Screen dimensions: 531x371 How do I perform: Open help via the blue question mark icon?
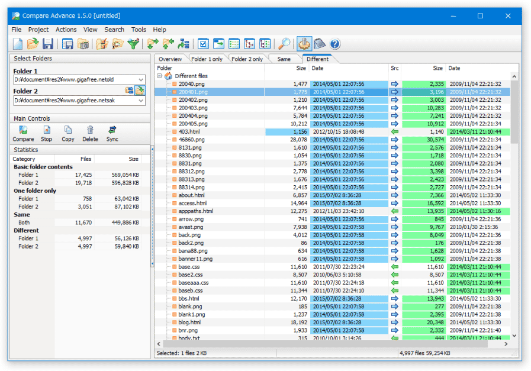coord(334,44)
